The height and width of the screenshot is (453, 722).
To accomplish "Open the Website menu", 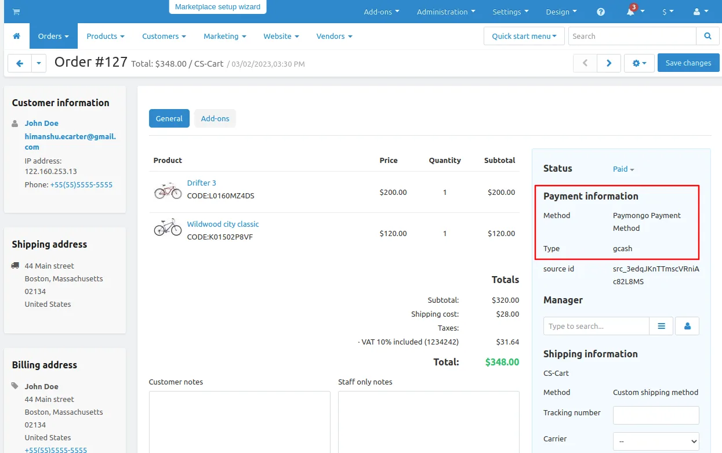I will click(281, 36).
